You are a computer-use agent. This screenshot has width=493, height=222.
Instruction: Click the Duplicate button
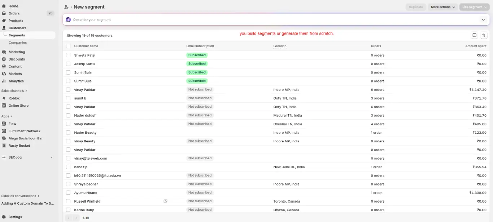(x=416, y=6)
